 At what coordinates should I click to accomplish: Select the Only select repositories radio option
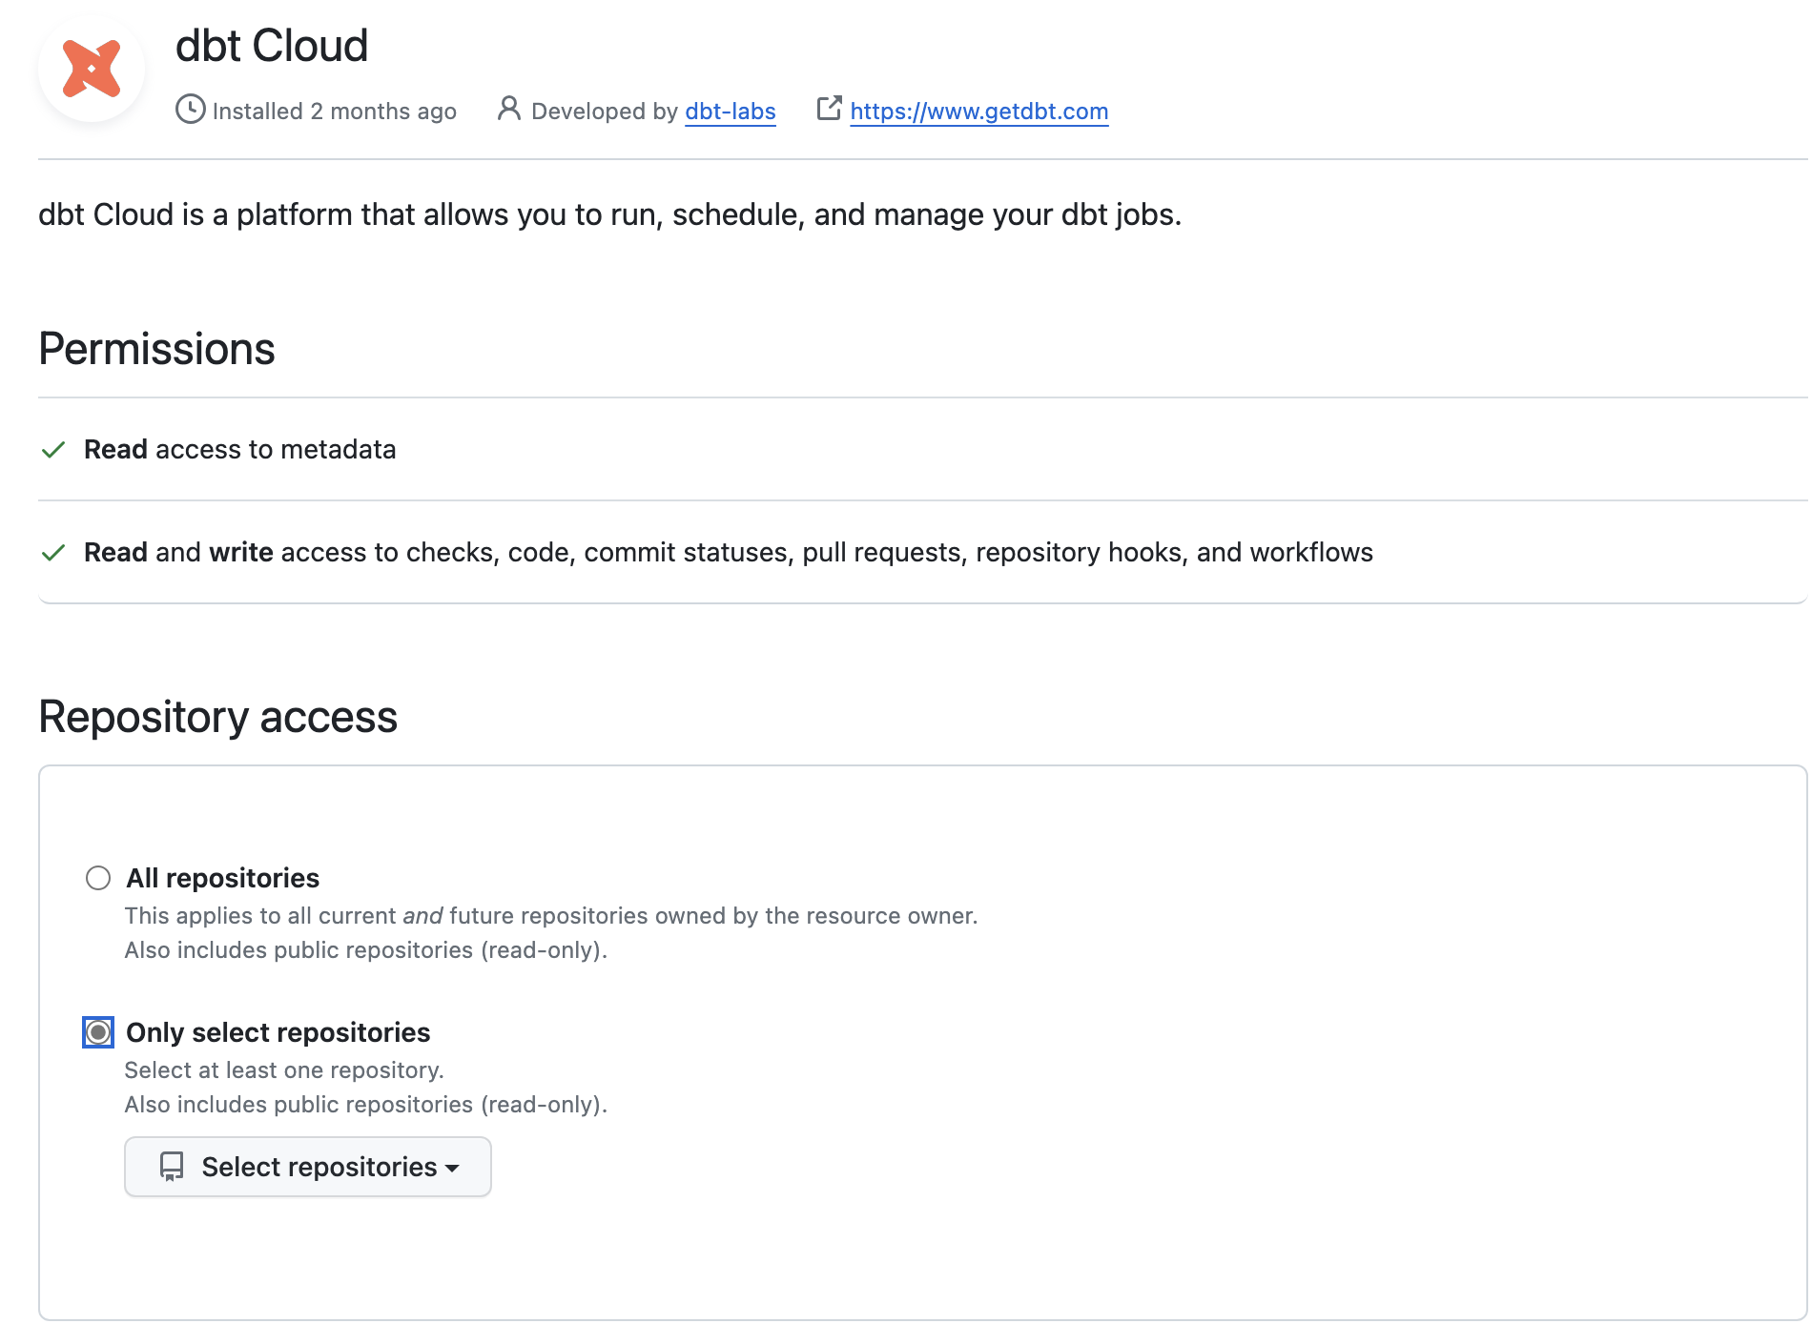98,1032
